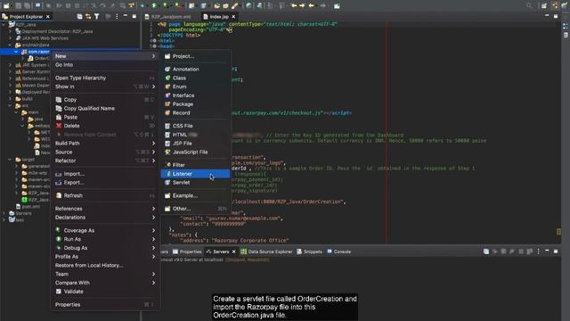Click first icon in Servers panel toolbar
570x321 pixels.
click(x=486, y=251)
